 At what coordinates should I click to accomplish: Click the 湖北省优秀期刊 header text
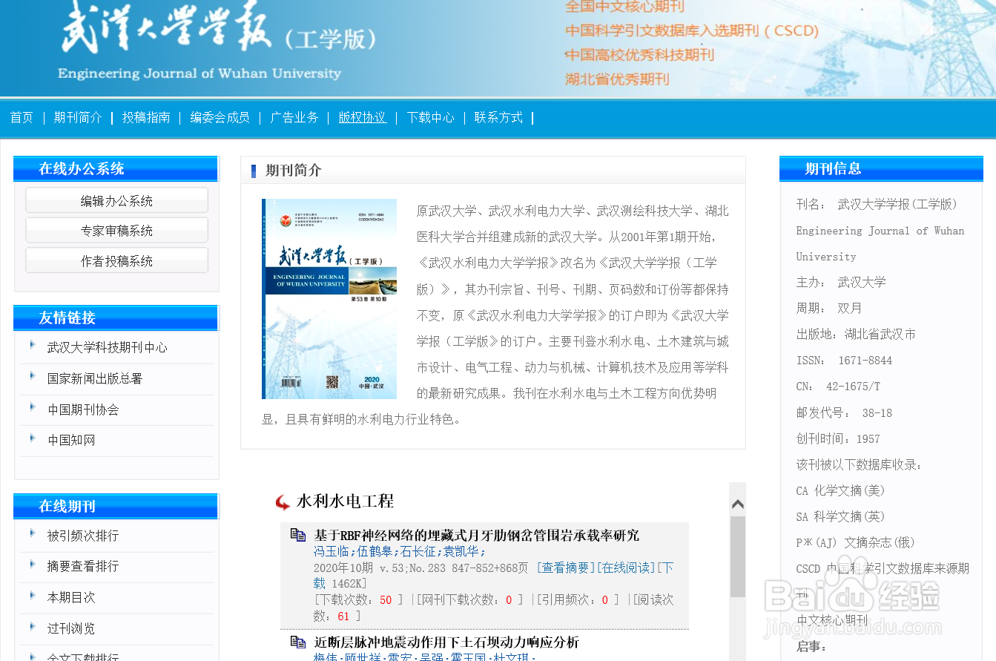[x=617, y=79]
